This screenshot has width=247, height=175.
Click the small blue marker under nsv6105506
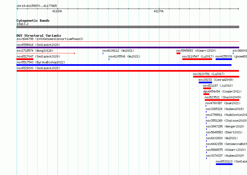(109, 59)
